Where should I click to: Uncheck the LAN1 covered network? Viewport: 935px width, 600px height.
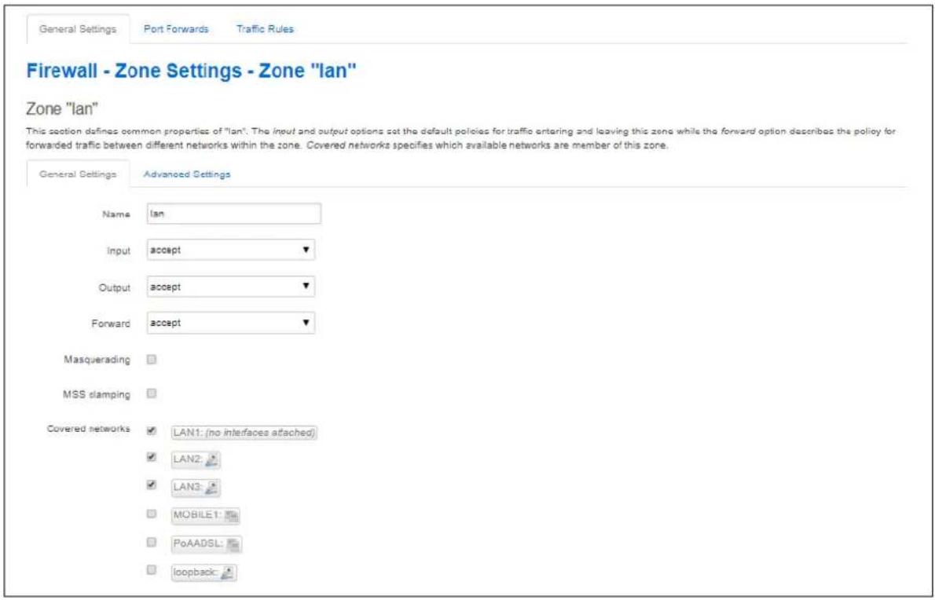click(152, 430)
